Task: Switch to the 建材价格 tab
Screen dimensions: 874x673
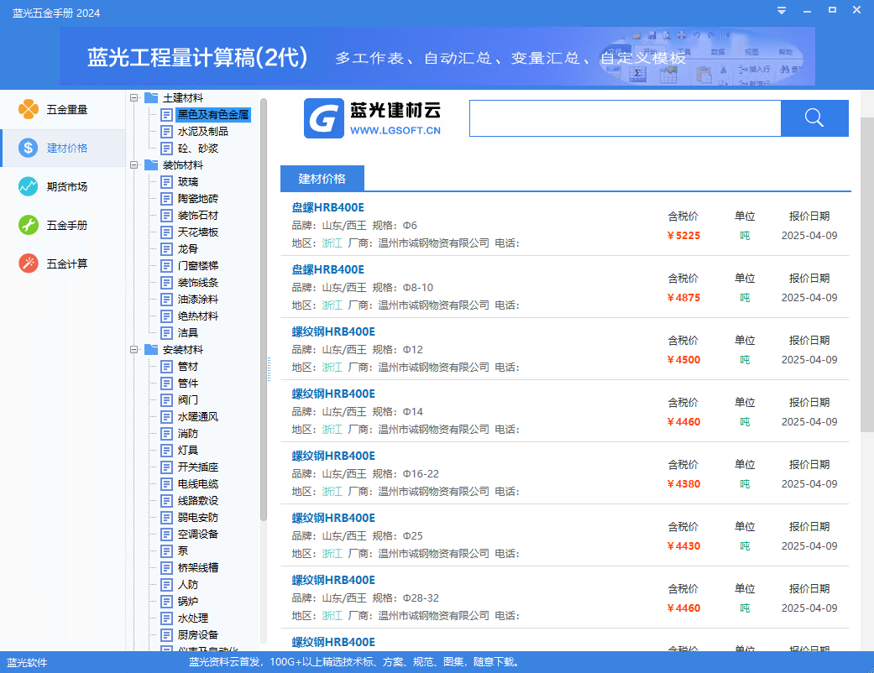Action: [322, 179]
